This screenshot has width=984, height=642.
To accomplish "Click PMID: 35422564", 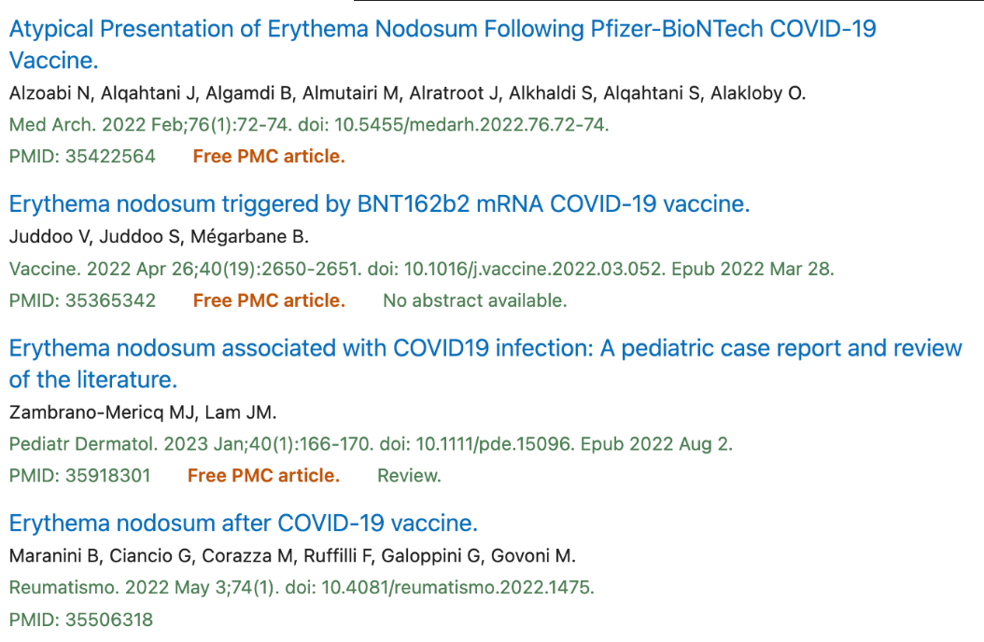I will [x=82, y=156].
